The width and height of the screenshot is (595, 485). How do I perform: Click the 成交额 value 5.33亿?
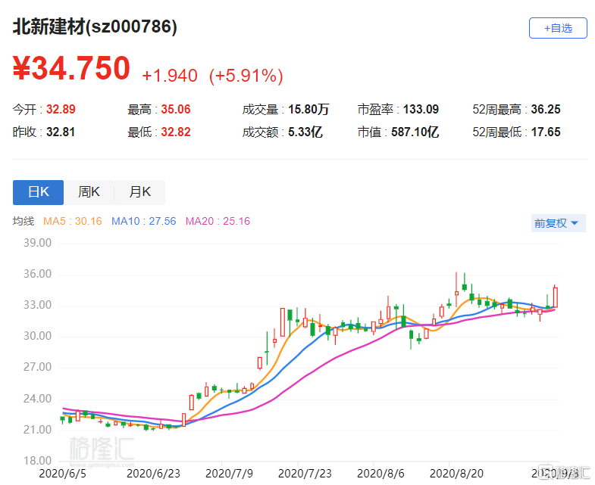click(305, 132)
